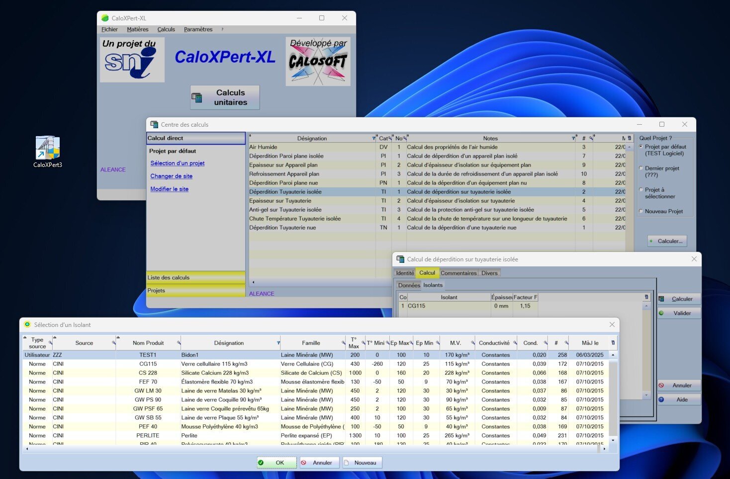Select the Epaisseur sur Tuyauterie row

pos(437,201)
